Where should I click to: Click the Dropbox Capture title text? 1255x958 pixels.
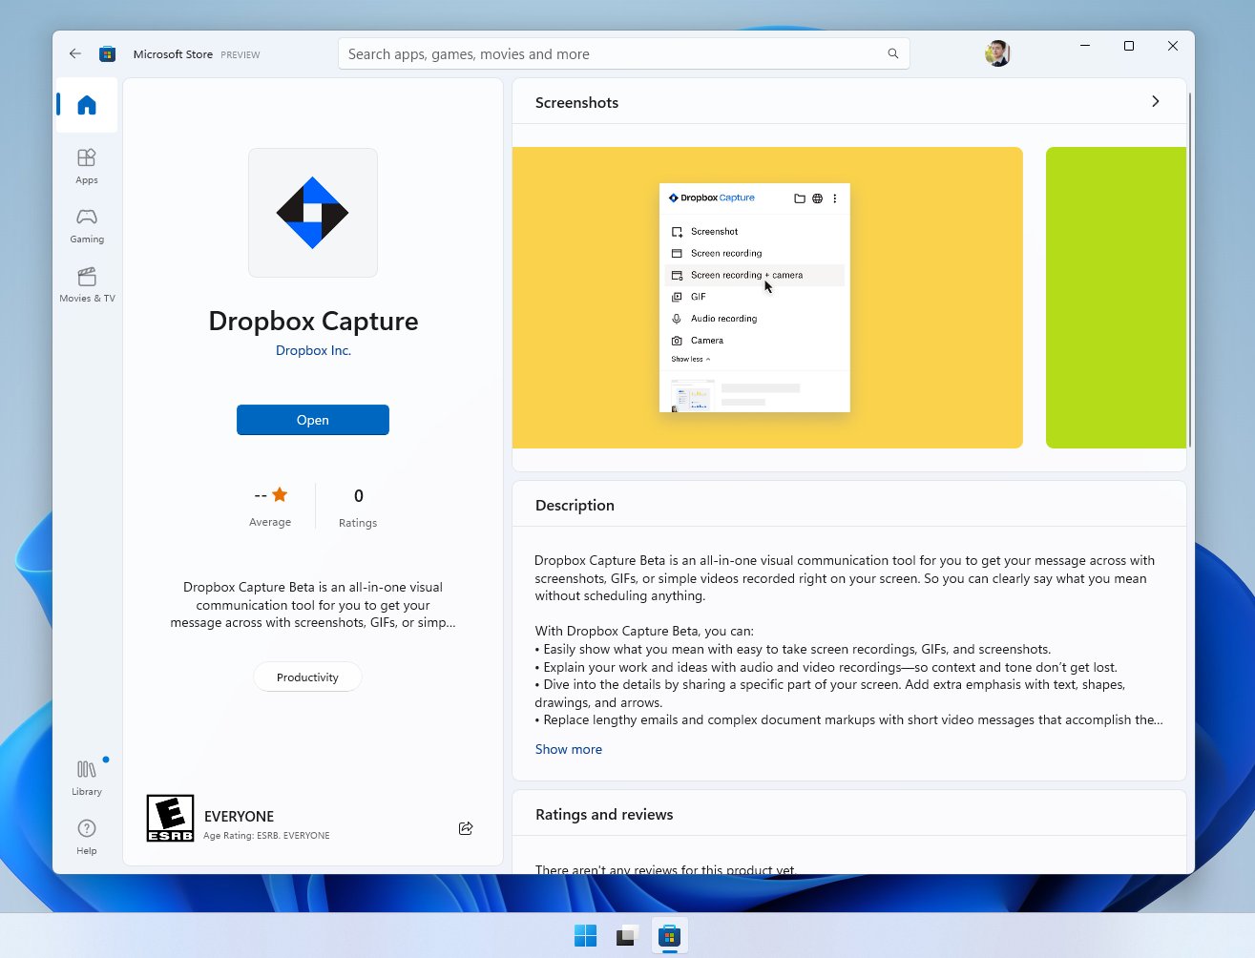(x=313, y=321)
